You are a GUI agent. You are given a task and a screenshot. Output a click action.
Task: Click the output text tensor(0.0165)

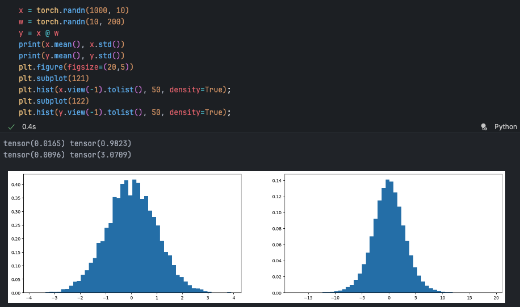[34, 143]
